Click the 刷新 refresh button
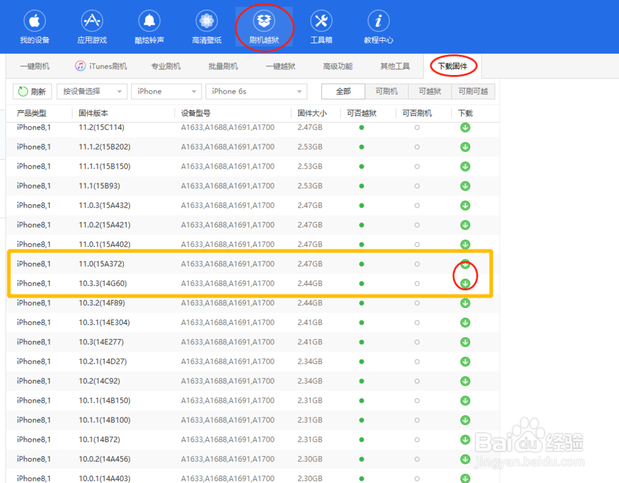Image resolution: width=619 pixels, height=483 pixels. point(32,91)
